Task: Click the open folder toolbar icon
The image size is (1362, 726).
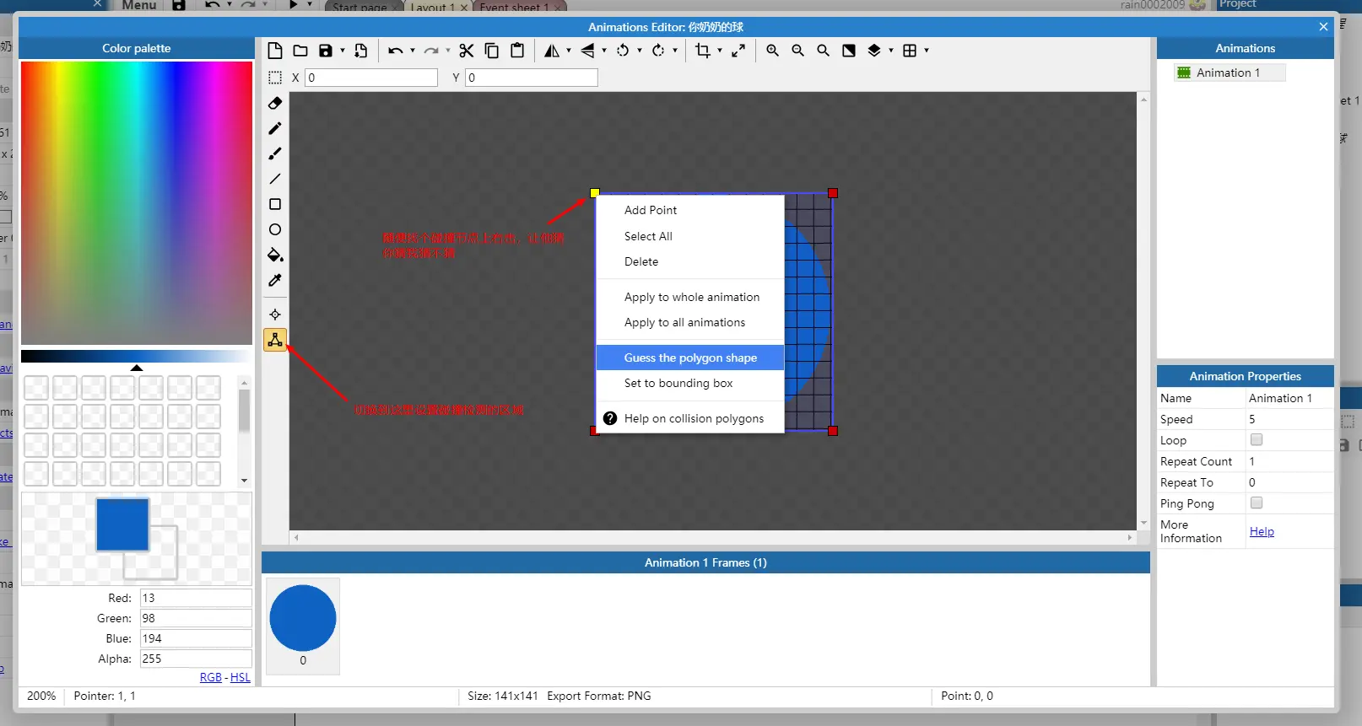Action: pos(300,51)
